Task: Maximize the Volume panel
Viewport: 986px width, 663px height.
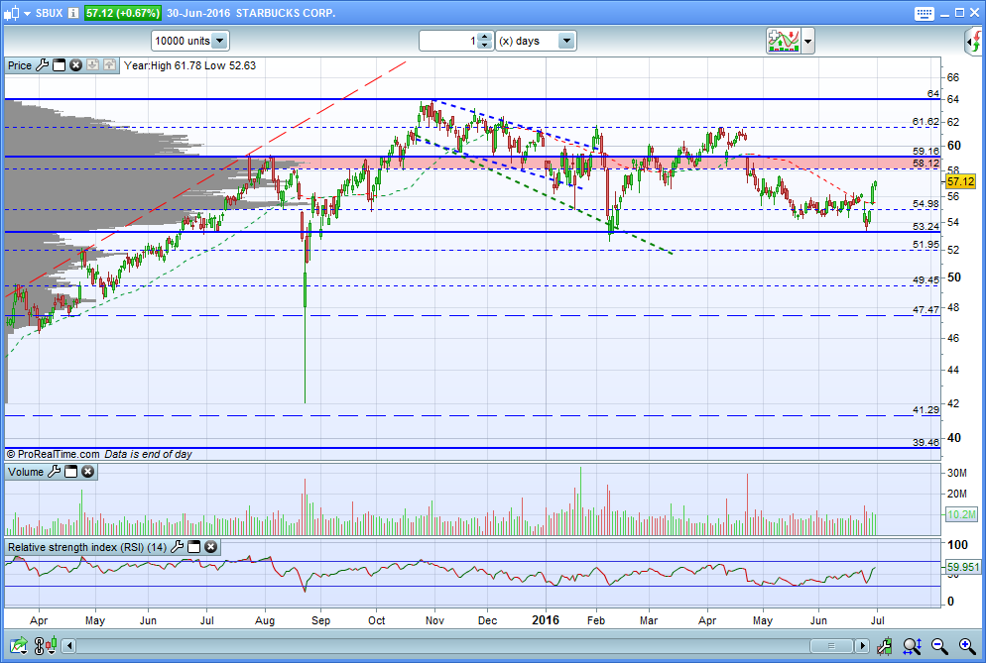Action: [71, 472]
